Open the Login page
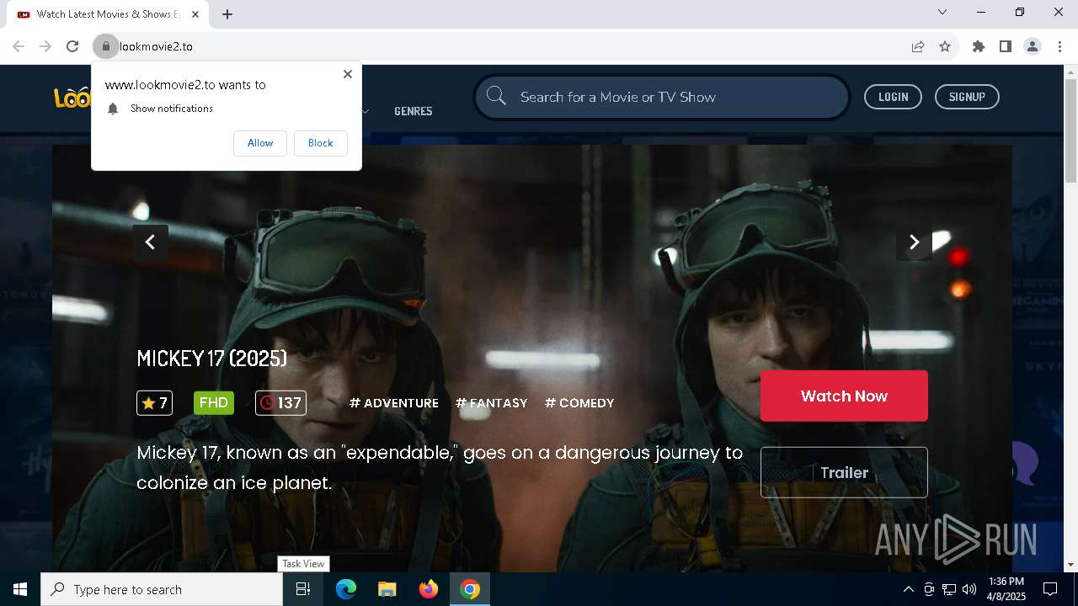 pyautogui.click(x=893, y=97)
